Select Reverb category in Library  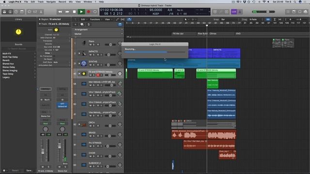point(6,60)
